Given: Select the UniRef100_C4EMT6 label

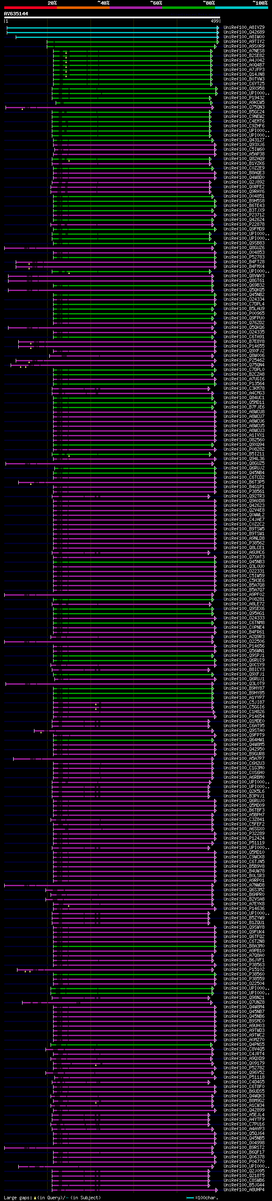Looking at the screenshot, I should point(244,121).
